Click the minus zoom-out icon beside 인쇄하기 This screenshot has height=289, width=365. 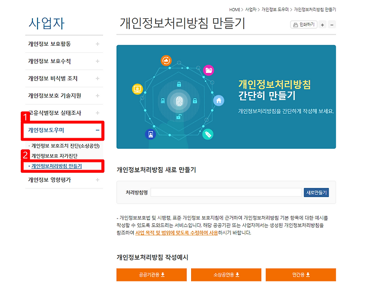tap(332, 24)
